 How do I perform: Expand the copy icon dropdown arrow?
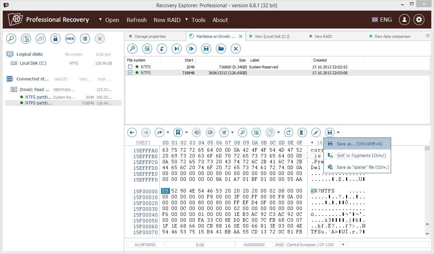(x=278, y=132)
